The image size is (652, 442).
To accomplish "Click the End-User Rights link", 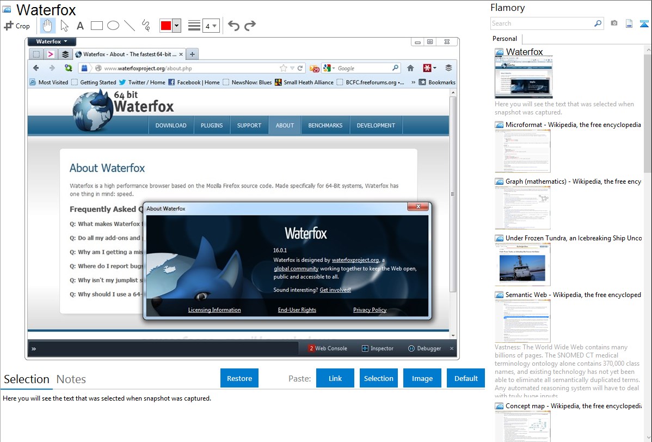I will [297, 310].
